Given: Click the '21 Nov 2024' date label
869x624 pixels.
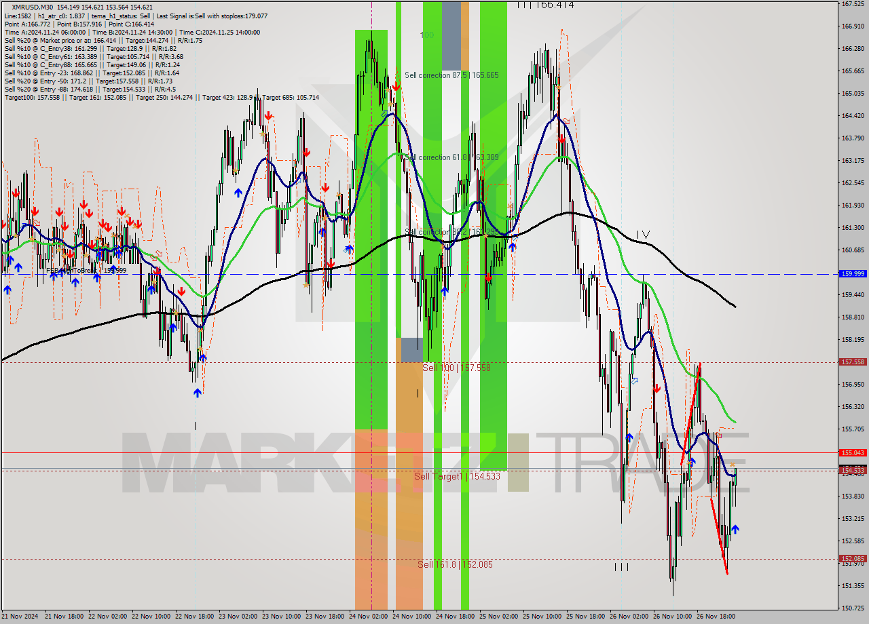Looking at the screenshot, I should pyautogui.click(x=20, y=617).
